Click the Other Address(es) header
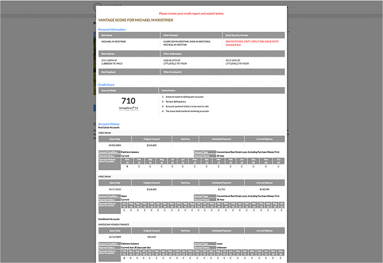This screenshot has width=383, height=263. [x=222, y=54]
